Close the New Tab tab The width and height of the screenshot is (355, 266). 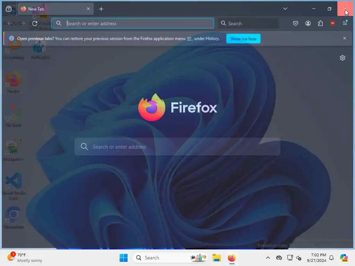(88, 9)
